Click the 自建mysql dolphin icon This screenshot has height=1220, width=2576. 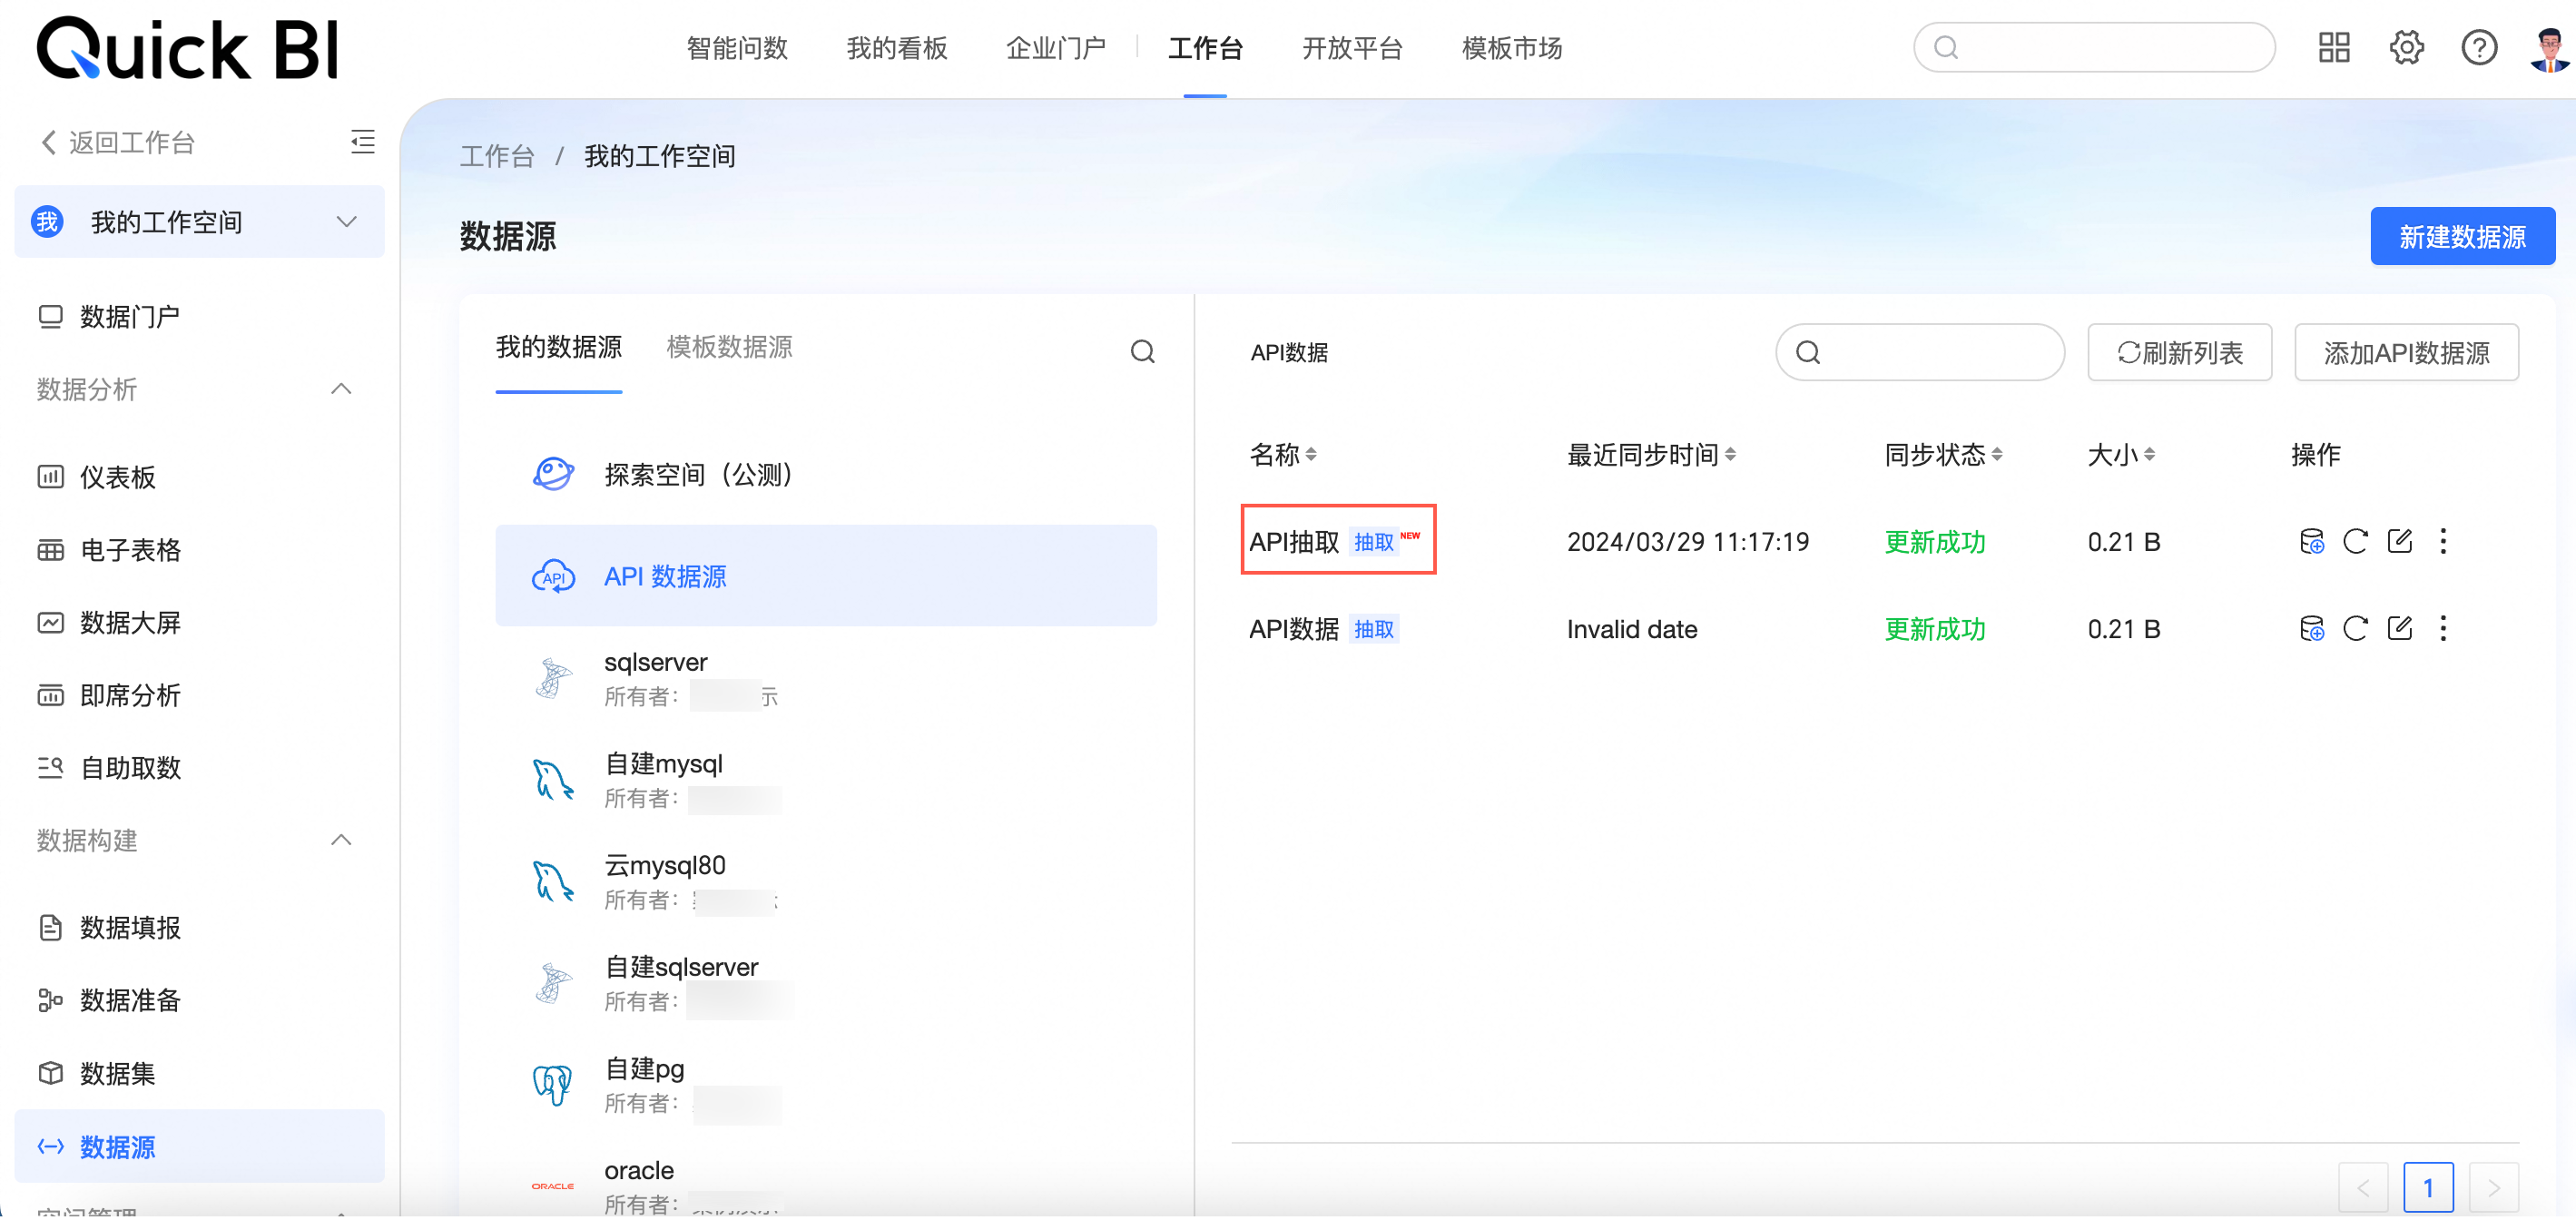tap(553, 779)
